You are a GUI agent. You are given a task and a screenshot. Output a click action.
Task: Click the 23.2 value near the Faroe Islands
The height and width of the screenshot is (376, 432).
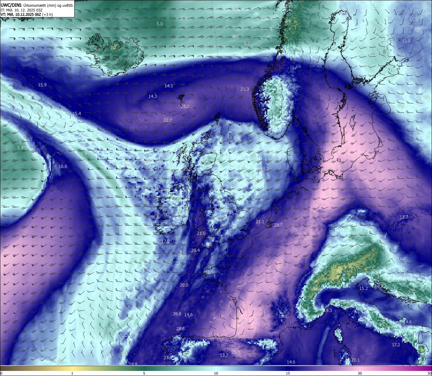click(x=185, y=107)
